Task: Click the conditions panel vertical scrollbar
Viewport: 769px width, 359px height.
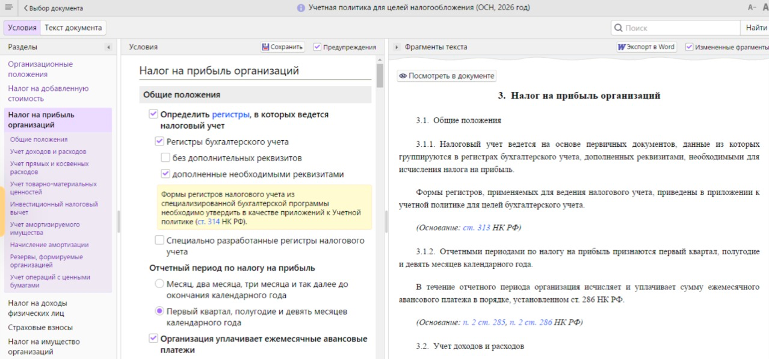Action: pyautogui.click(x=380, y=76)
